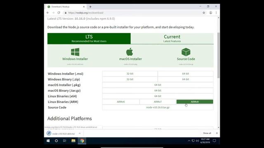Go back with browser back arrow

pyautogui.click(x=48, y=13)
